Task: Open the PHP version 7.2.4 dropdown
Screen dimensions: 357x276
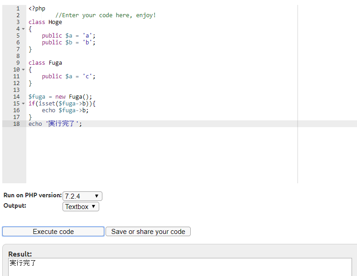Action: pos(82,196)
